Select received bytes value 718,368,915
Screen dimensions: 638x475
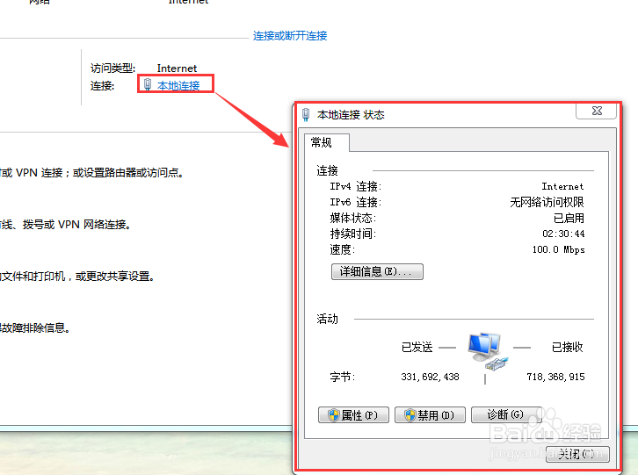(555, 378)
